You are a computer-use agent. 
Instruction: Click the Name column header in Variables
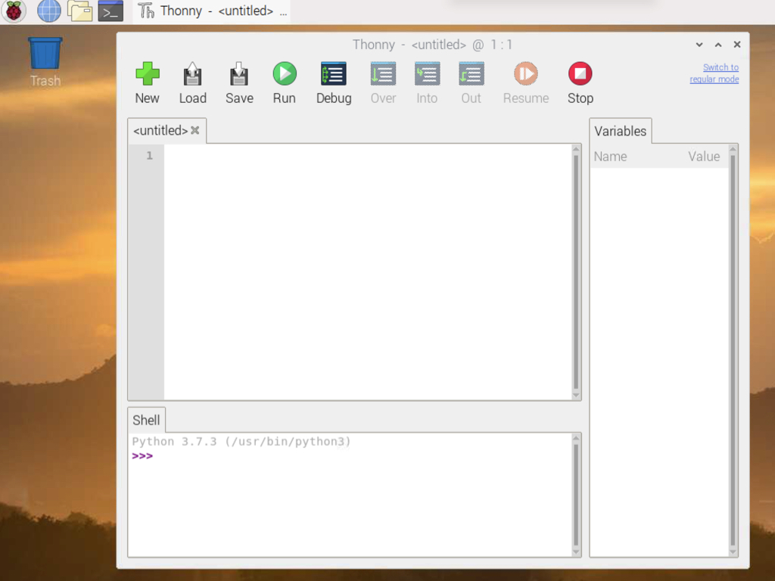pyautogui.click(x=611, y=157)
